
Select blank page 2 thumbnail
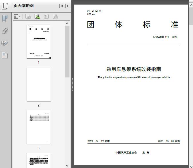click(39, 84)
